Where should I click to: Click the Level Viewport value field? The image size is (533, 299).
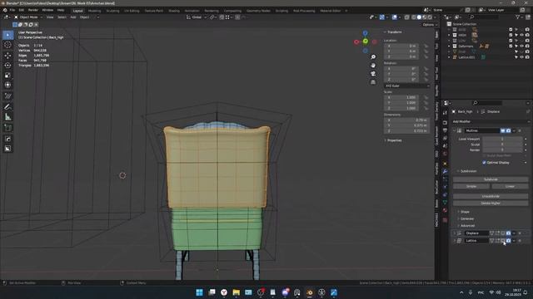coord(502,139)
